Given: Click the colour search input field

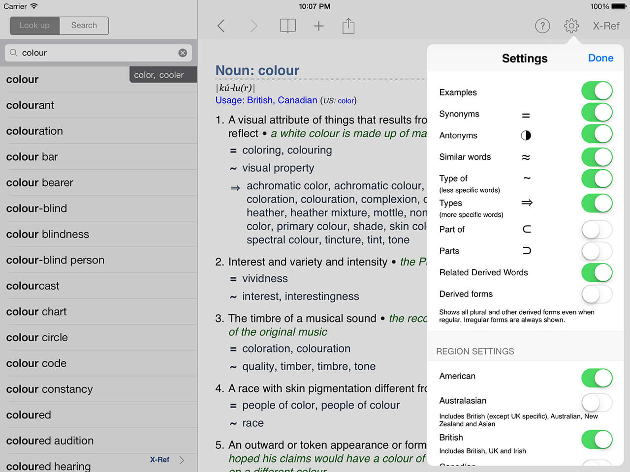Looking at the screenshot, I should click(x=98, y=53).
